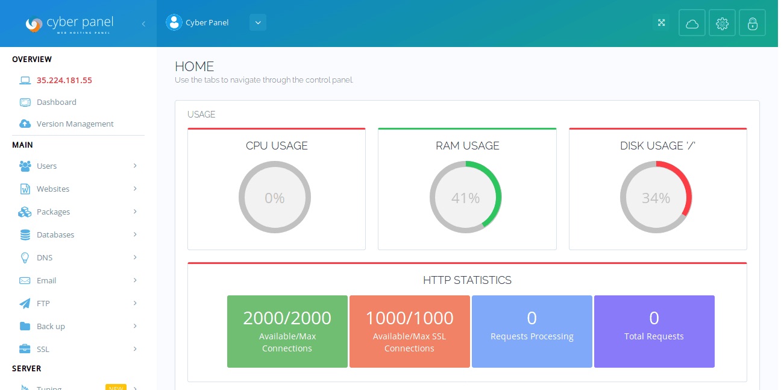
Task: Toggle fullscreen with the expand icon
Action: [661, 22]
